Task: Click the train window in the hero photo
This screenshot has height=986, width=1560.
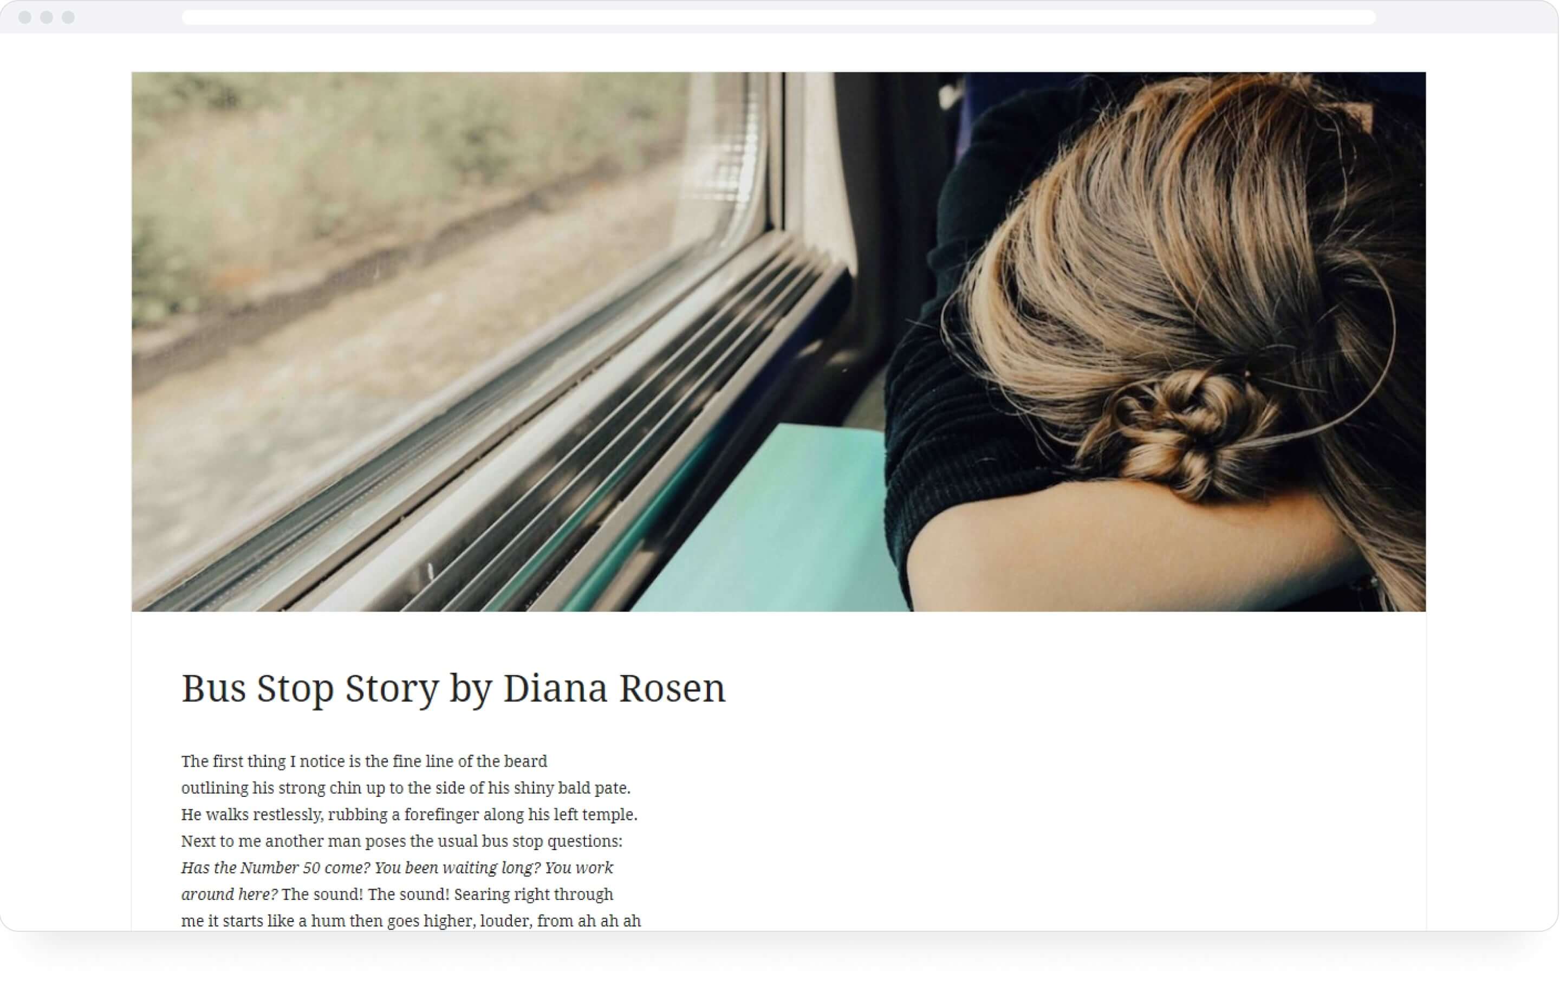Action: tap(414, 259)
